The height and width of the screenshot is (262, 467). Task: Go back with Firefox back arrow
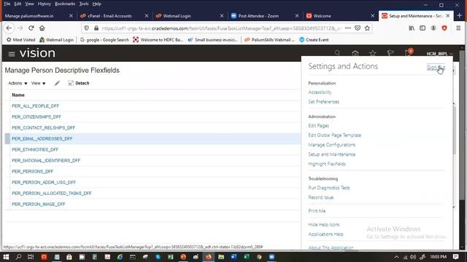pos(9,28)
